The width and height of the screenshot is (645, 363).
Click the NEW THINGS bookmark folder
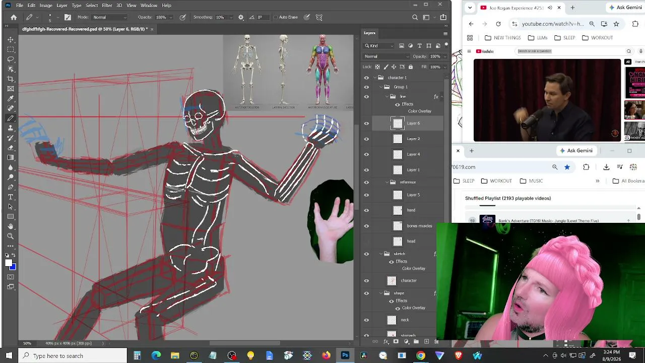(x=502, y=38)
